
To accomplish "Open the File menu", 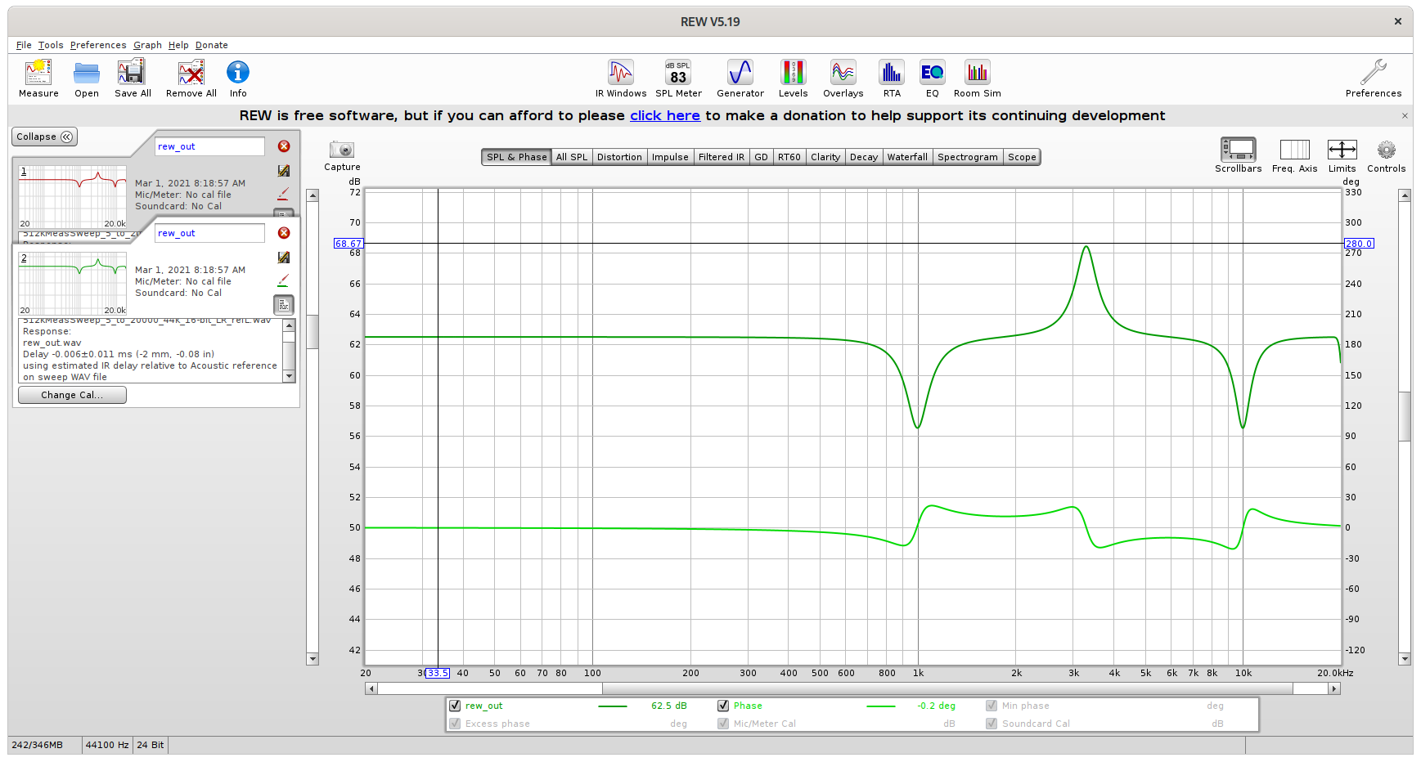I will 24,45.
